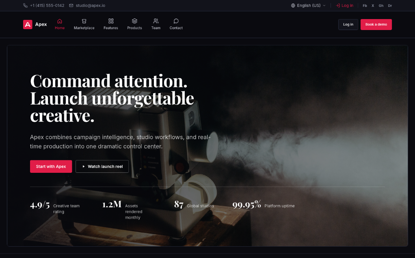
Task: Click the Marketplace storefront icon
Action: tap(84, 21)
